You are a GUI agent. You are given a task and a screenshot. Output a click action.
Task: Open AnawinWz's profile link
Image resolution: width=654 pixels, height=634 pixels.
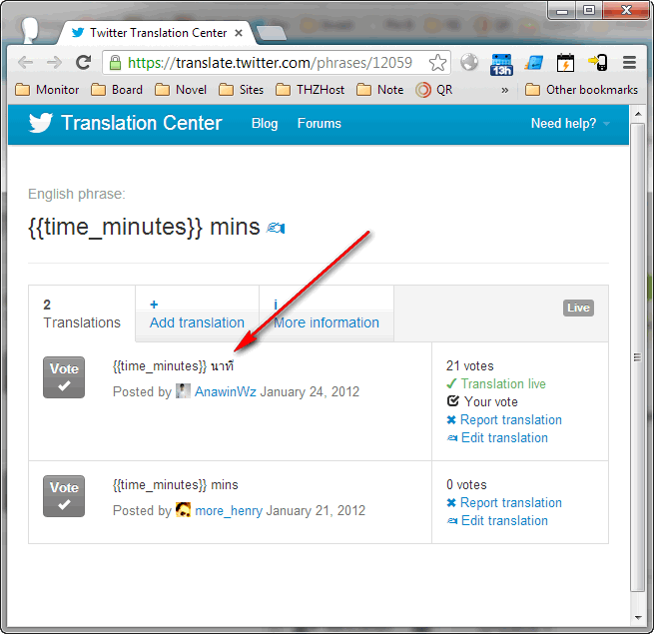pos(226,391)
